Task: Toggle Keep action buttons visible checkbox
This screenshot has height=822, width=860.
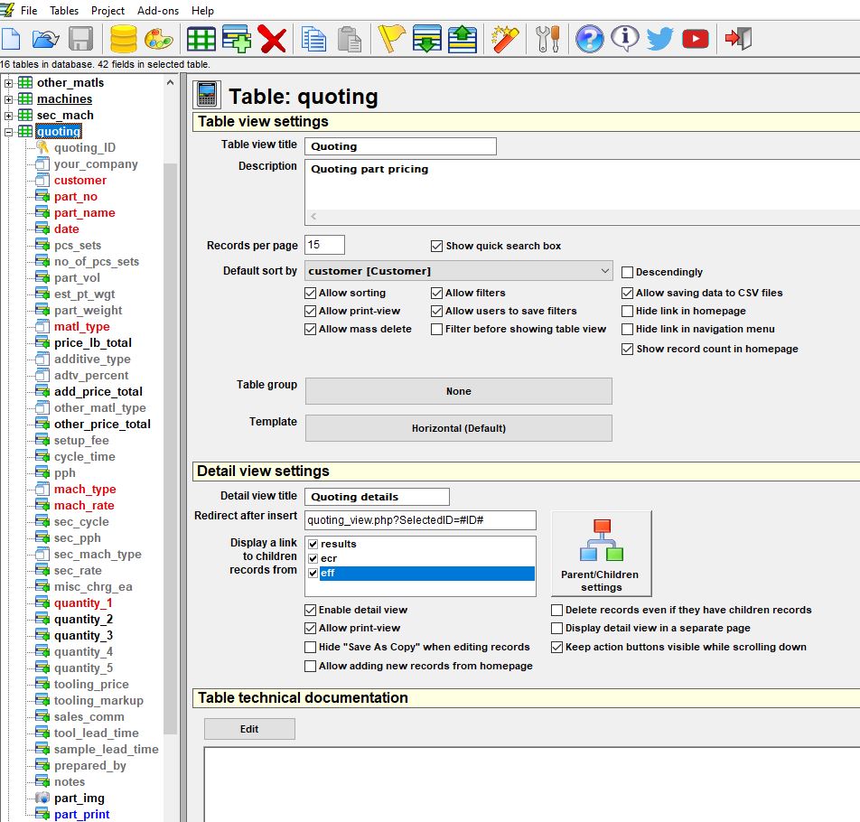Action: [556, 647]
